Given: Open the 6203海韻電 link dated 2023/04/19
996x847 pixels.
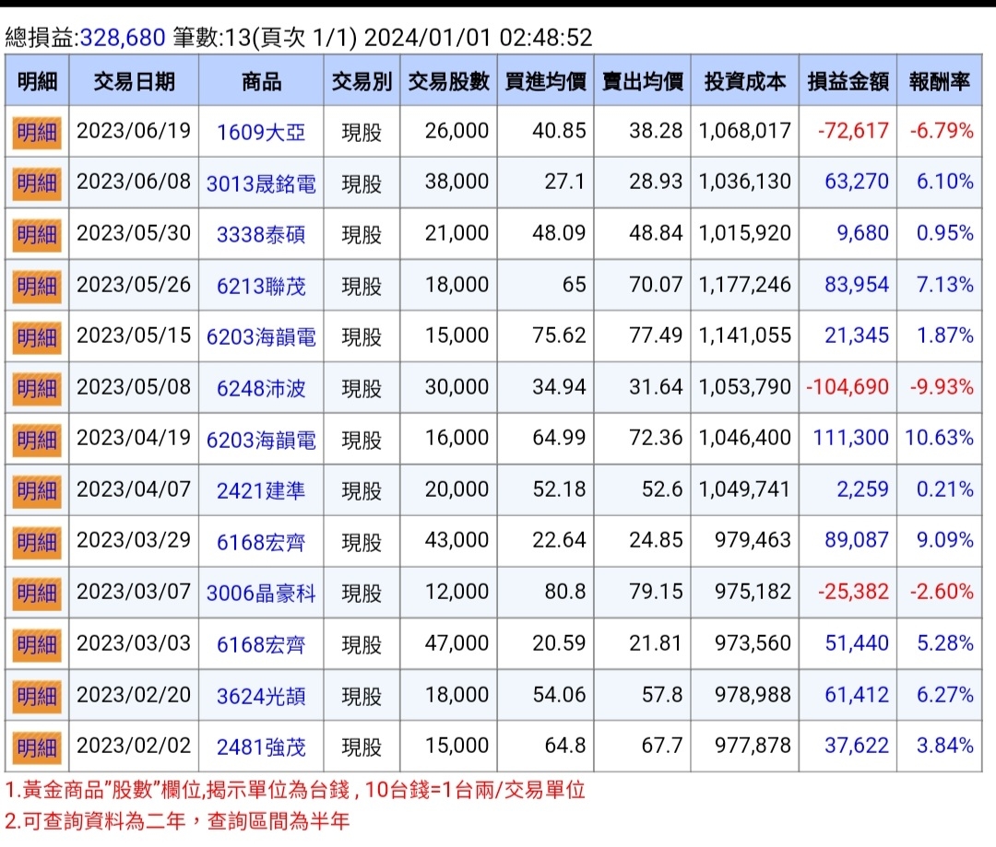Looking at the screenshot, I should tap(261, 440).
